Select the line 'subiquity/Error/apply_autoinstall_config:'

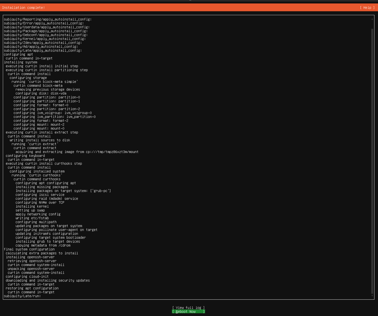[x=44, y=23]
